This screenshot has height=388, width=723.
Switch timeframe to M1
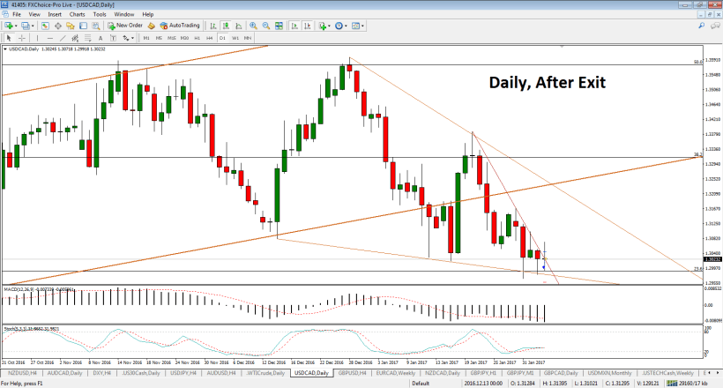pos(146,38)
